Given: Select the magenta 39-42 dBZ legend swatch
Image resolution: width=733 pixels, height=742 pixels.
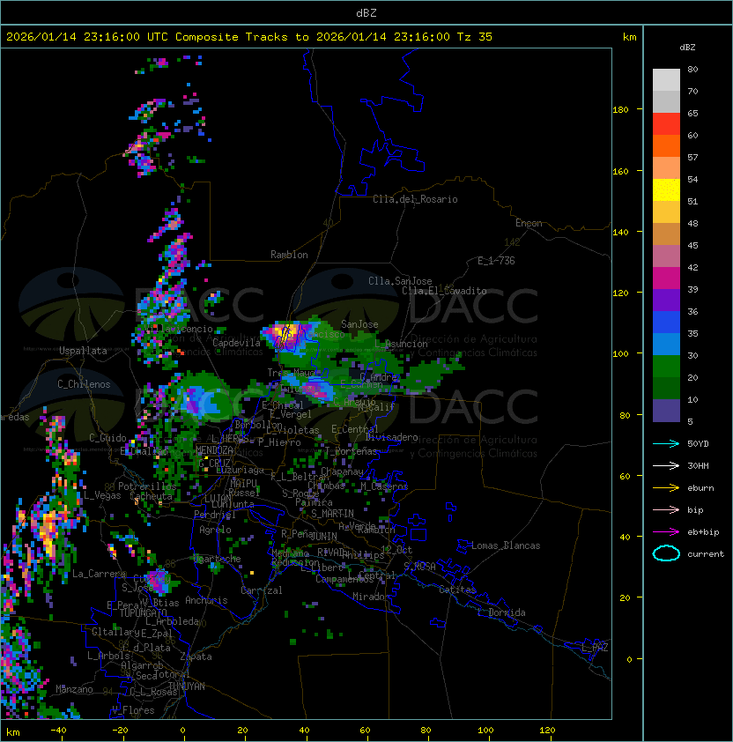Looking at the screenshot, I should coord(666,278).
